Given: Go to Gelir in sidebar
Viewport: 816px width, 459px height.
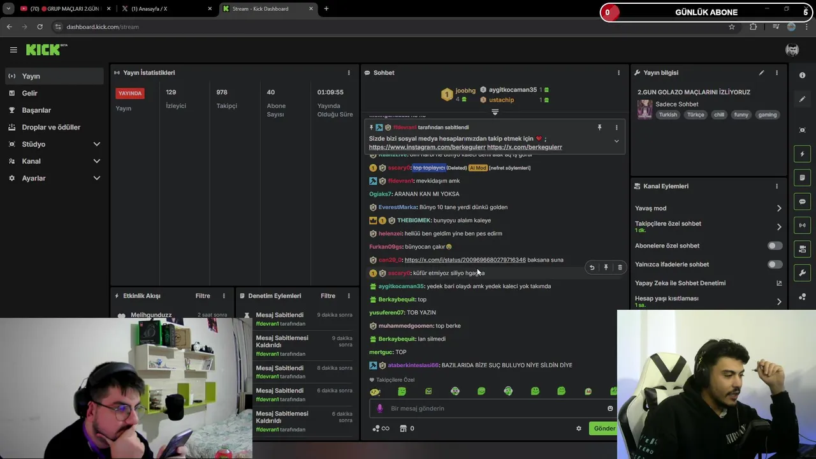Looking at the screenshot, I should [x=53, y=93].
